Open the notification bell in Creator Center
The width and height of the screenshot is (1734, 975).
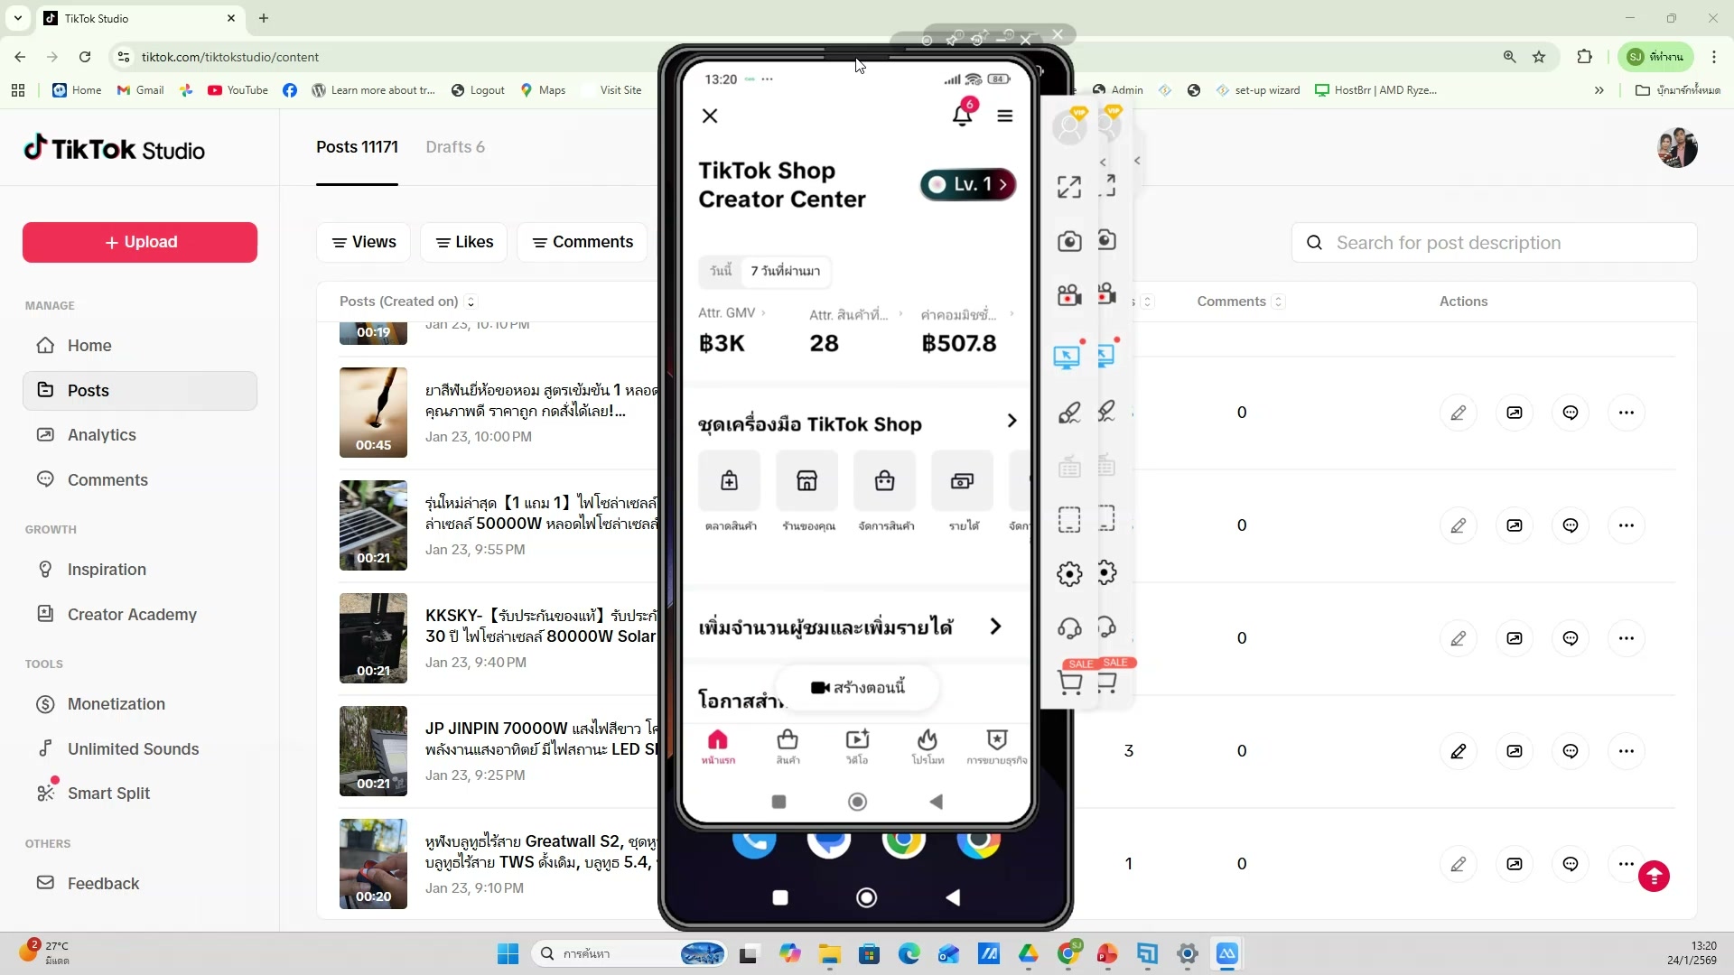(962, 116)
